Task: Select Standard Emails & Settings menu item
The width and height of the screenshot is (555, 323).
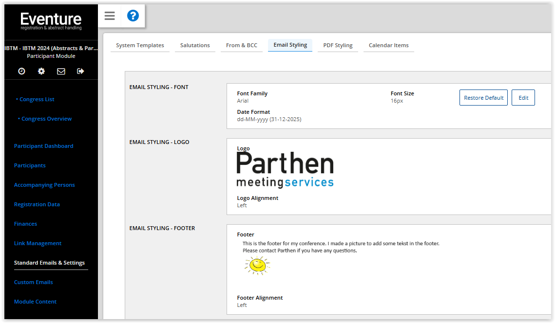Action: click(x=49, y=263)
